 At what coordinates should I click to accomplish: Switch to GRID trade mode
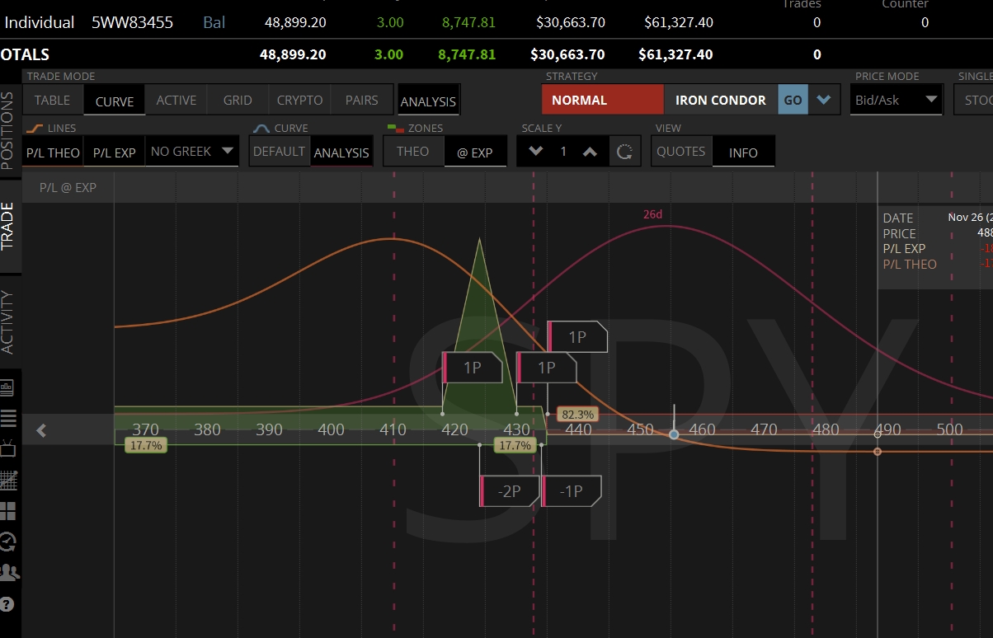click(238, 100)
